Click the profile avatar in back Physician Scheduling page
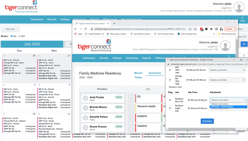The width and height of the screenshot is (248, 141). pos(239,7)
